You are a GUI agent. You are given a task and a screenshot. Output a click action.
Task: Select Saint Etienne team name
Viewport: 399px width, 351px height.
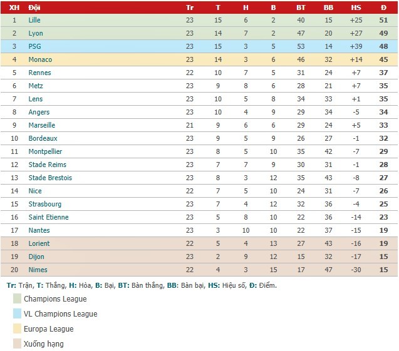click(48, 217)
